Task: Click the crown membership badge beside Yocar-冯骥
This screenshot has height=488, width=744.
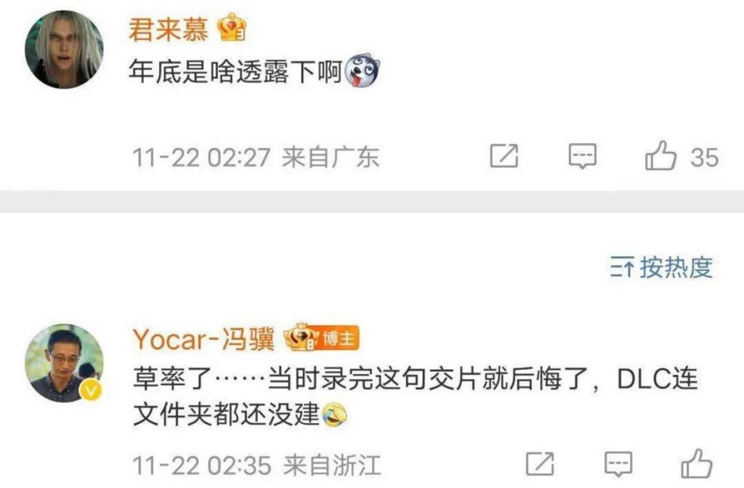Action: coord(301,337)
